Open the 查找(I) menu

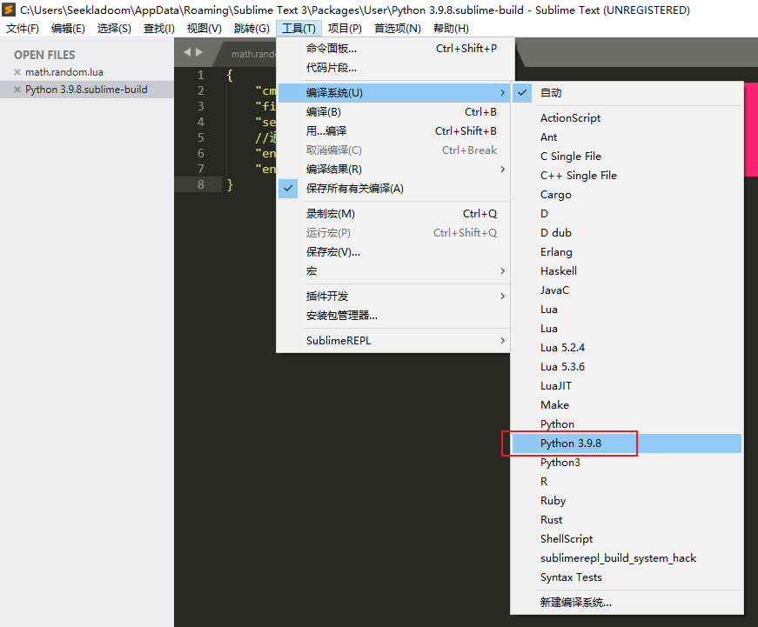coord(159,29)
